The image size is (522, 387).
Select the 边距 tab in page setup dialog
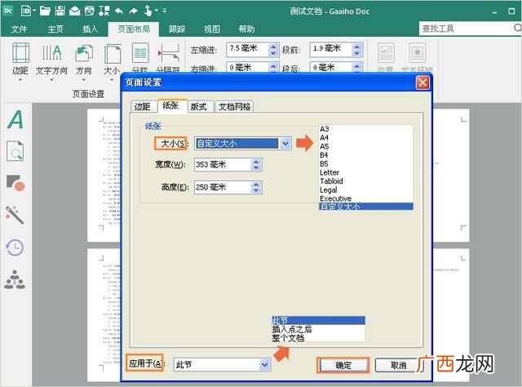(143, 106)
